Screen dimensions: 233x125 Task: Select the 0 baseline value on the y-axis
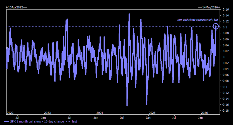(x=224, y=57)
